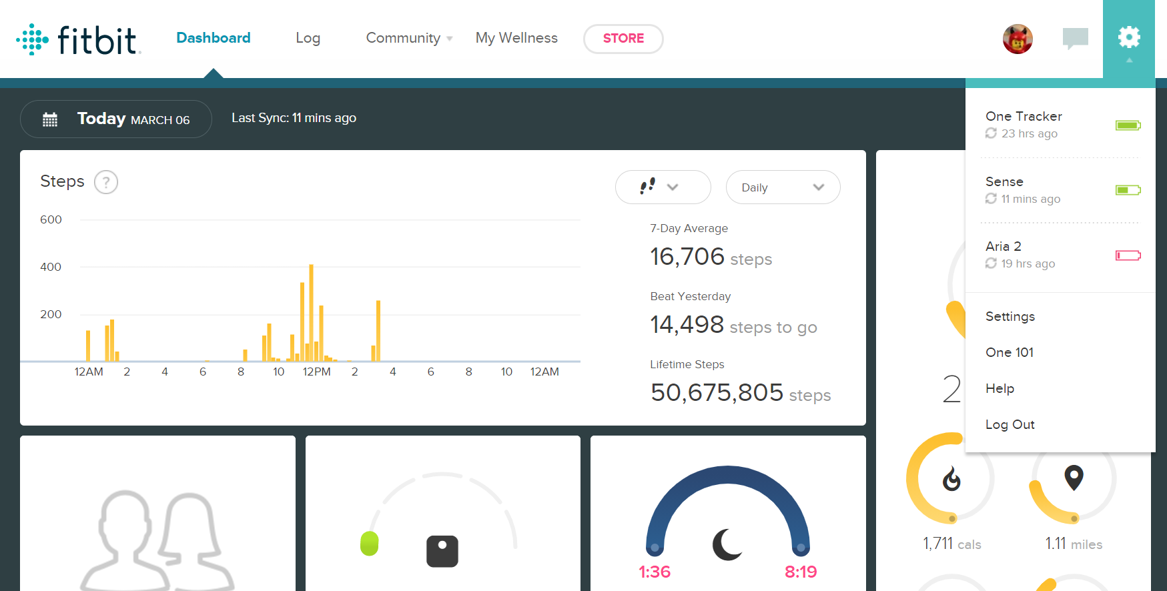This screenshot has width=1167, height=591.
Task: Click the user profile avatar
Action: click(x=1018, y=39)
